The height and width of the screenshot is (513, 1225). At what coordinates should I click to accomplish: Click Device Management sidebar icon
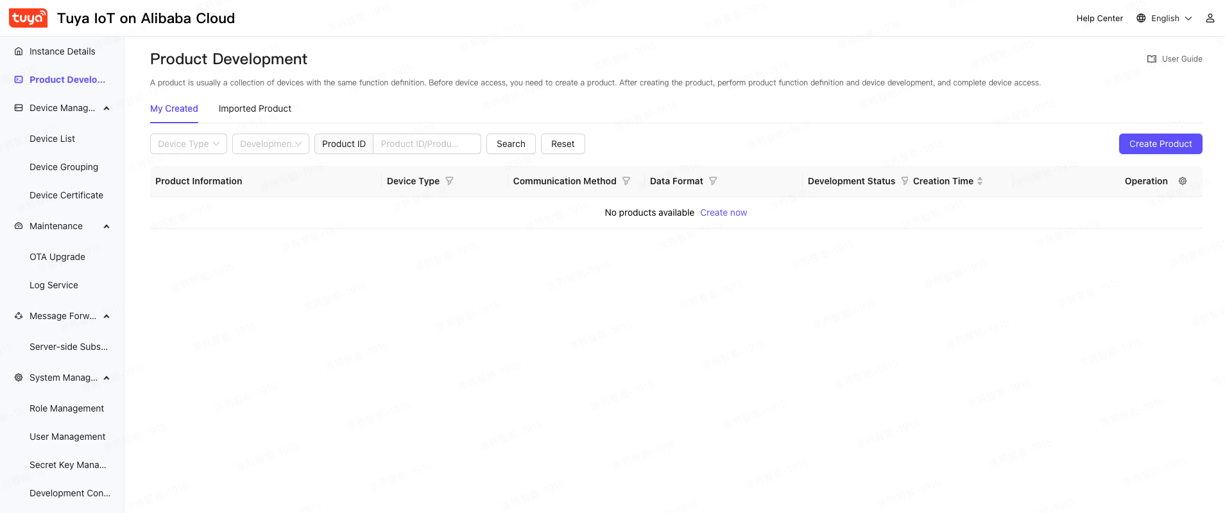pyautogui.click(x=19, y=108)
